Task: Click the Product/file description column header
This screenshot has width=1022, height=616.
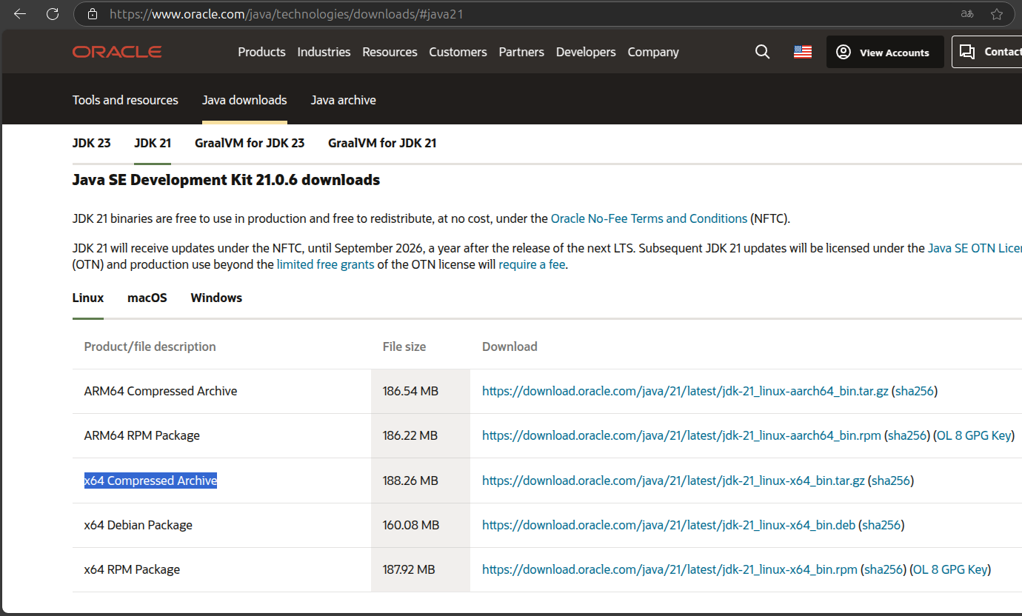Action: click(x=150, y=346)
